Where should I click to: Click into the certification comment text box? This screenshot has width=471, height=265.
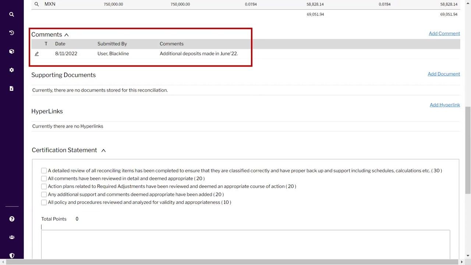[245, 244]
